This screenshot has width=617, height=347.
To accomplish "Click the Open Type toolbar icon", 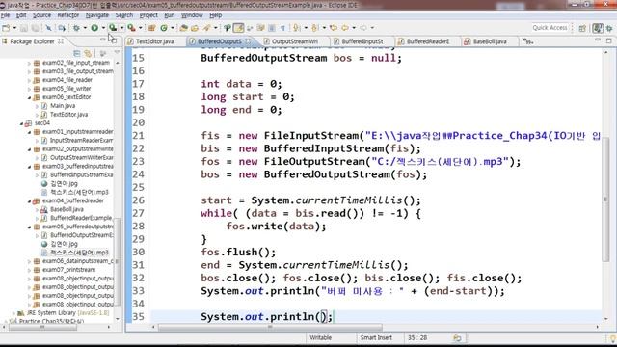I will click(x=183, y=28).
